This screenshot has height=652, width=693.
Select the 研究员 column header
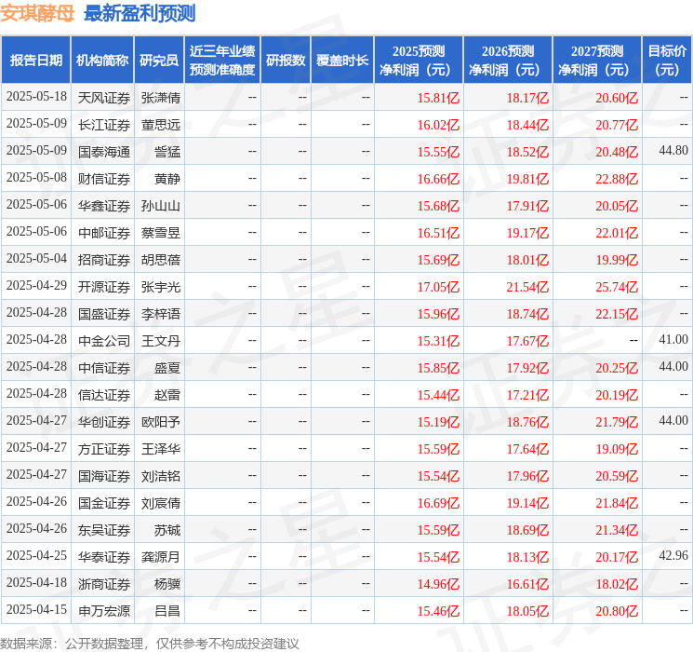pos(159,61)
